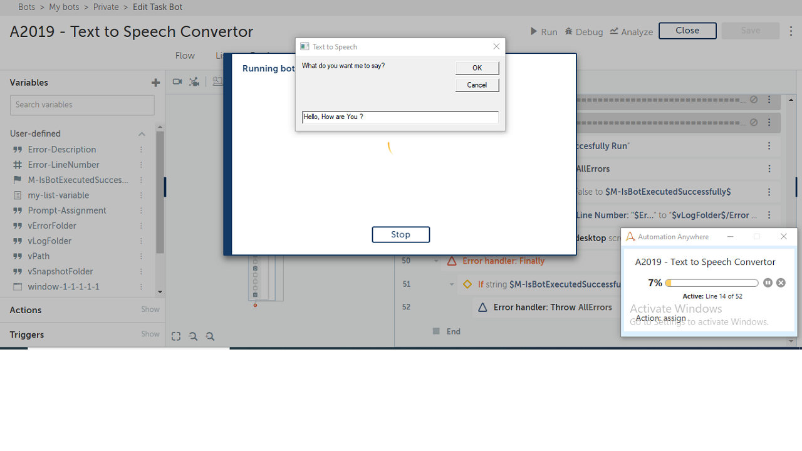Open options menu for Prompt-Assignment variable

[142, 210]
